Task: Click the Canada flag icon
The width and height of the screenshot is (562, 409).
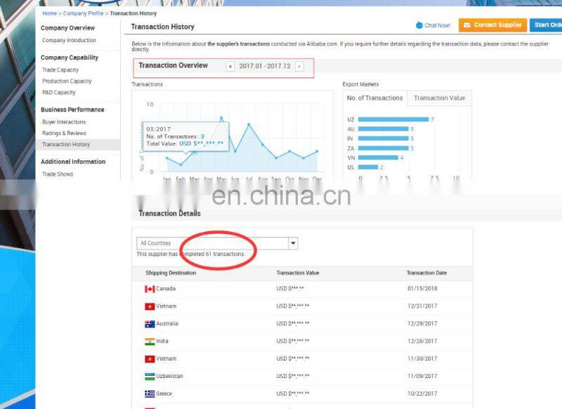Action: (x=150, y=289)
